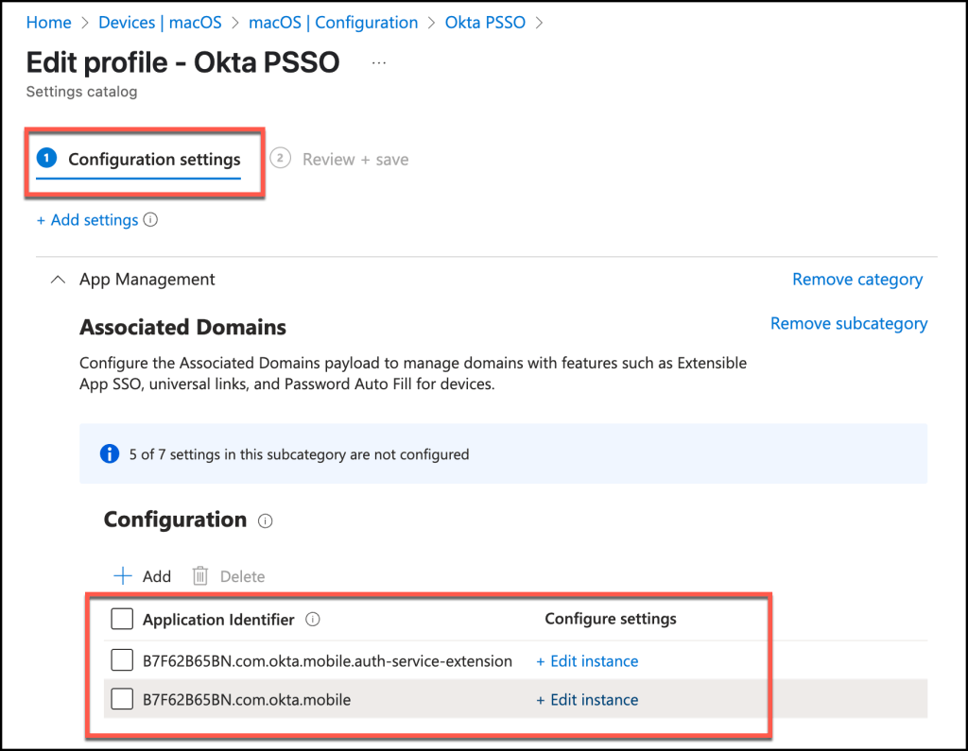
Task: Go to Home in the breadcrumb
Action: tap(48, 23)
